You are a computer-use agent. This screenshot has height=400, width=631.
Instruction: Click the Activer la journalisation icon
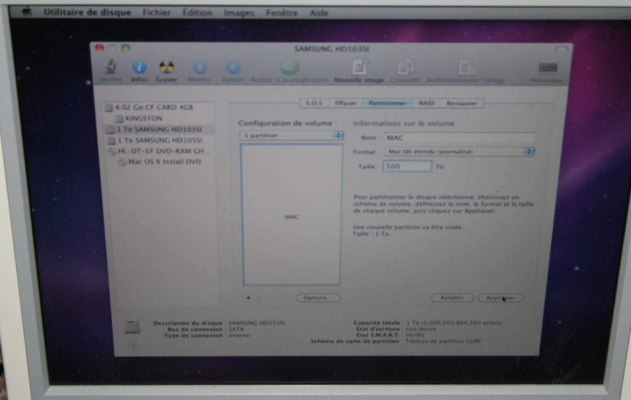click(x=290, y=67)
